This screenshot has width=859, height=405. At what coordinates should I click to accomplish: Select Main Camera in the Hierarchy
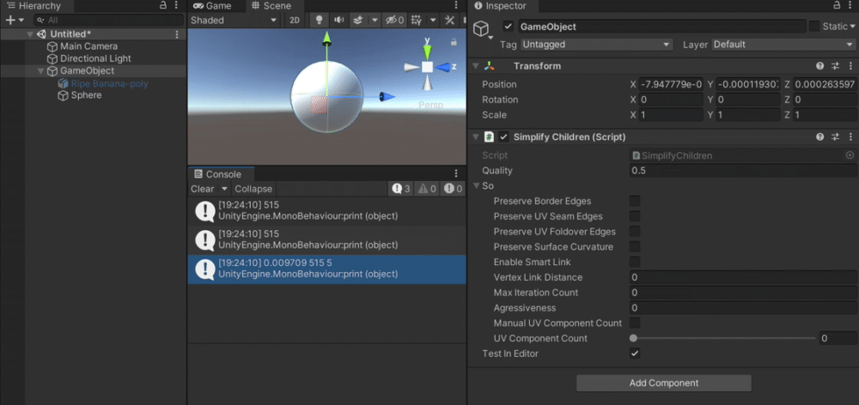88,46
